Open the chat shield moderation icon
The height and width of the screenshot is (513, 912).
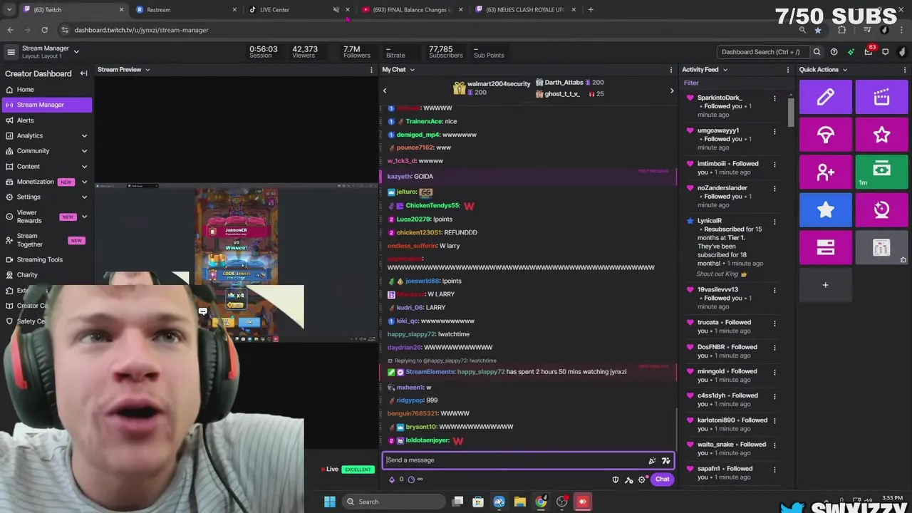(x=616, y=480)
